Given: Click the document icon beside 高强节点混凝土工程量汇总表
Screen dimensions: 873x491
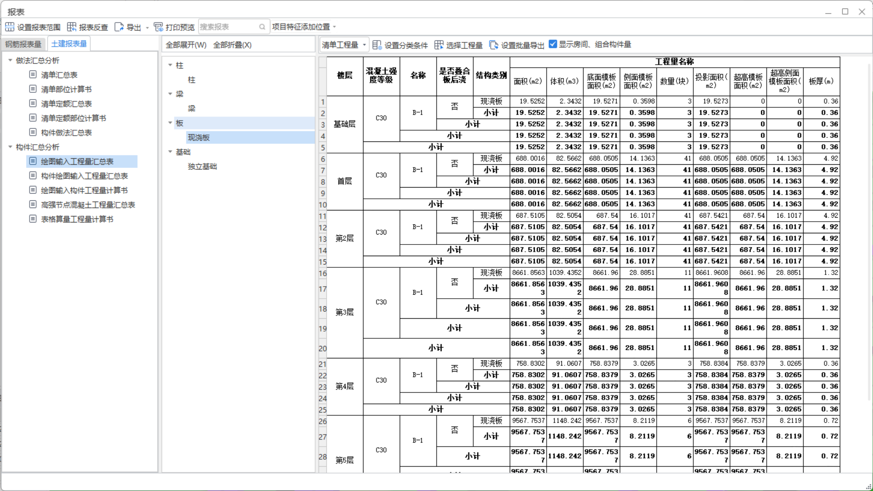Looking at the screenshot, I should 33,204.
